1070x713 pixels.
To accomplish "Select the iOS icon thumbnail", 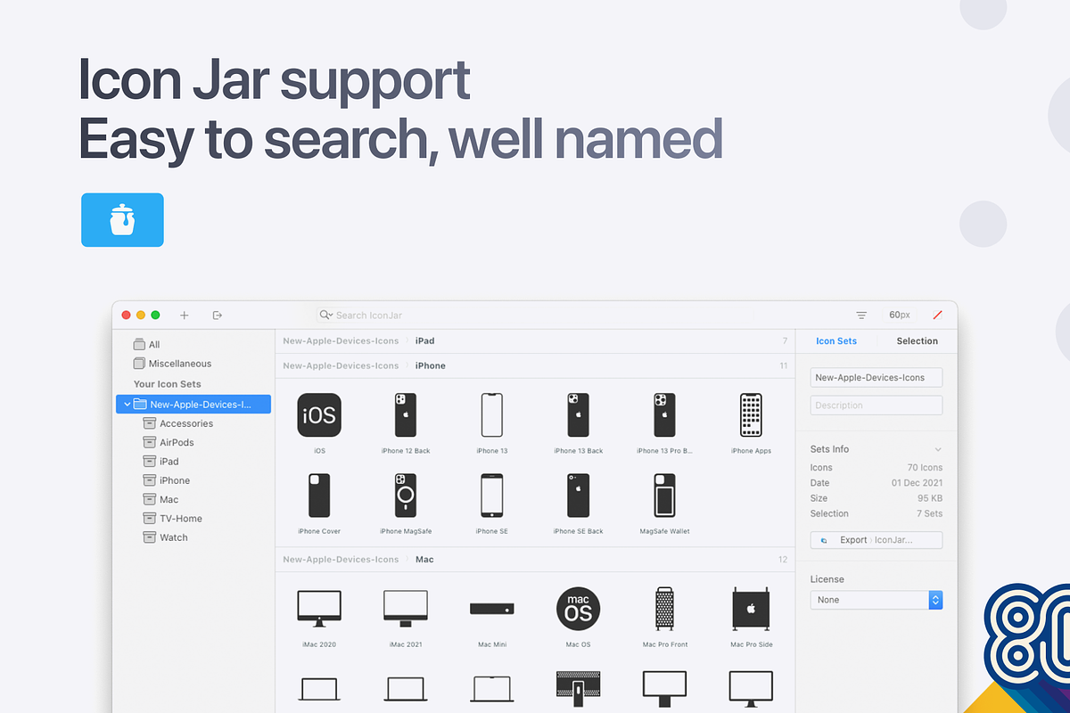I will [319, 415].
